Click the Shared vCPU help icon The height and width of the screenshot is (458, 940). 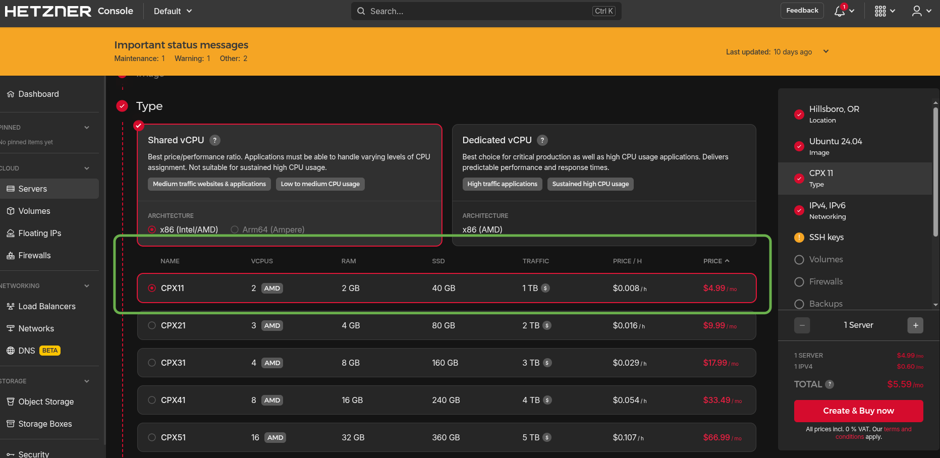coord(215,140)
